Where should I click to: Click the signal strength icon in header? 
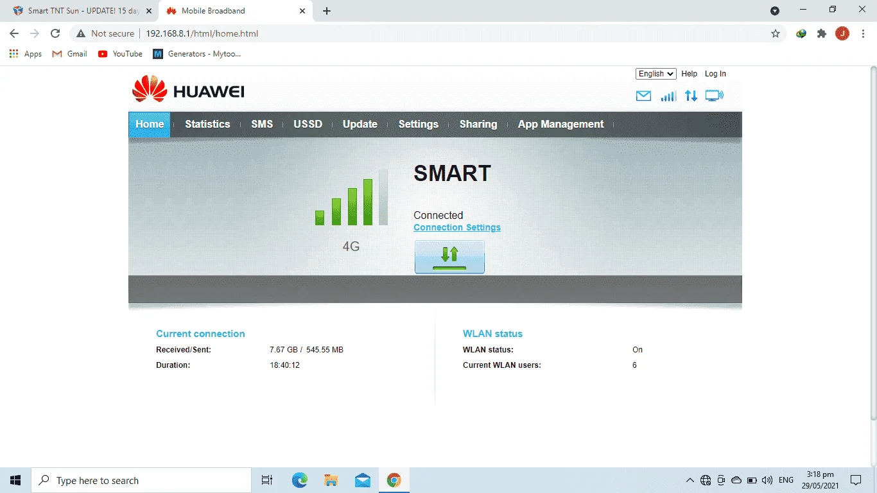pos(668,96)
